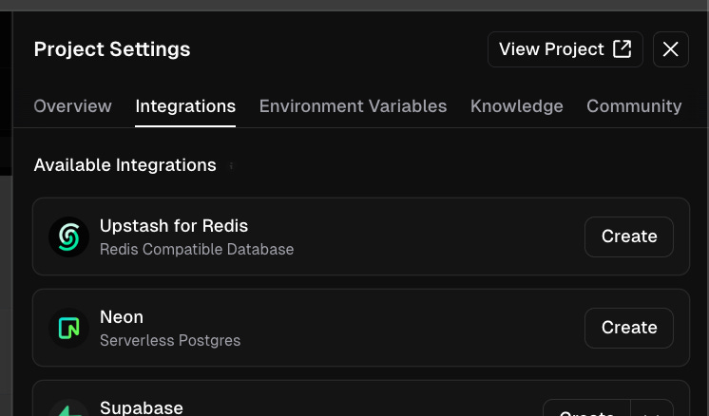The height and width of the screenshot is (416, 709).
Task: Switch to the Overview tab
Action: (x=72, y=106)
